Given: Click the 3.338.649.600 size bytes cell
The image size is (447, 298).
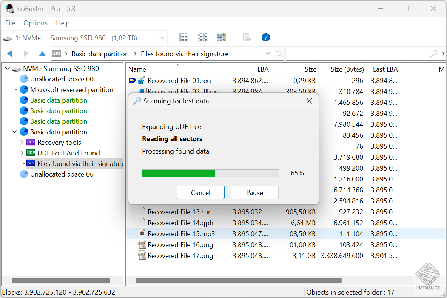Looking at the screenshot, I should (342, 255).
